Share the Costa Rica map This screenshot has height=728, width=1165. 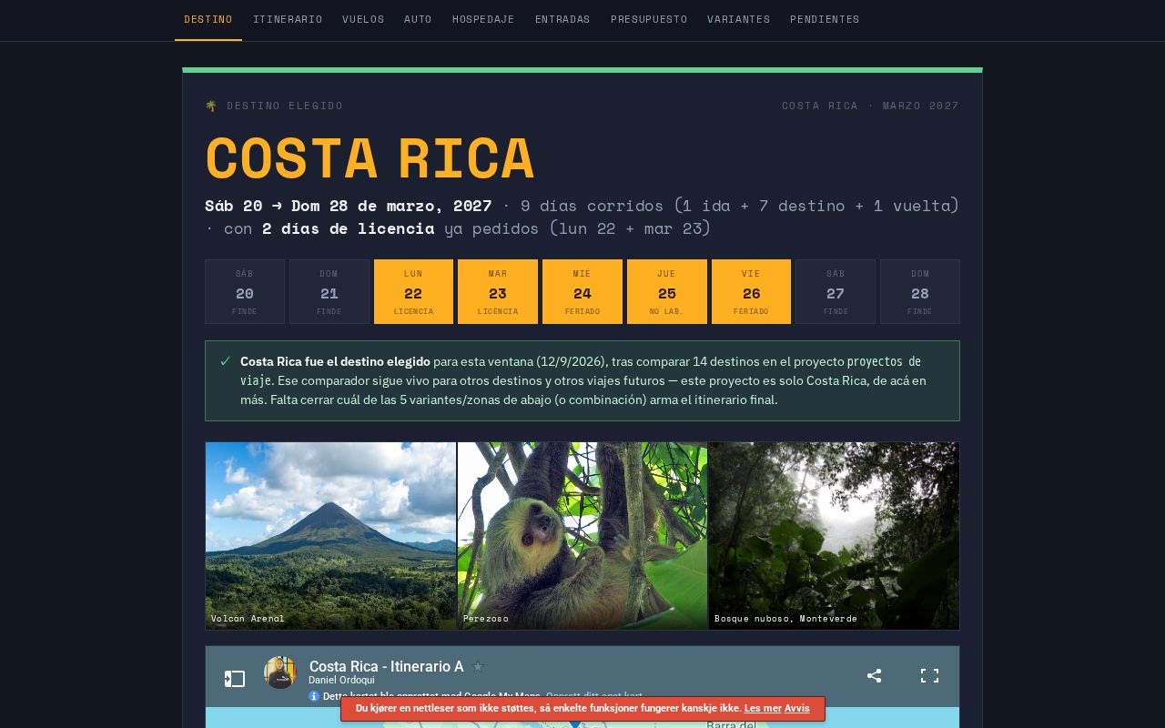pyautogui.click(x=874, y=675)
